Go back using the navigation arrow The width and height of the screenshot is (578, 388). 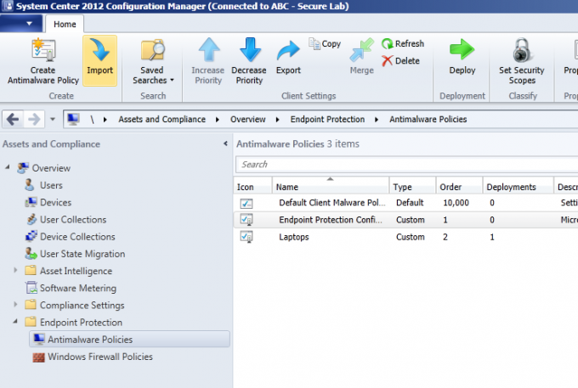13,119
